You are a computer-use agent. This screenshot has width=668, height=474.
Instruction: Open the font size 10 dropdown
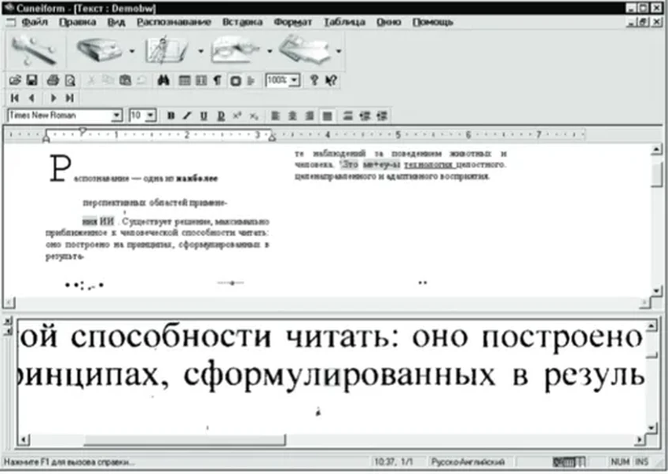pyautogui.click(x=152, y=115)
